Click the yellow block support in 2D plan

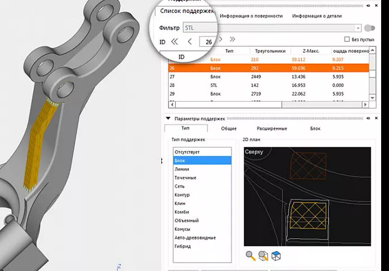[308, 215]
